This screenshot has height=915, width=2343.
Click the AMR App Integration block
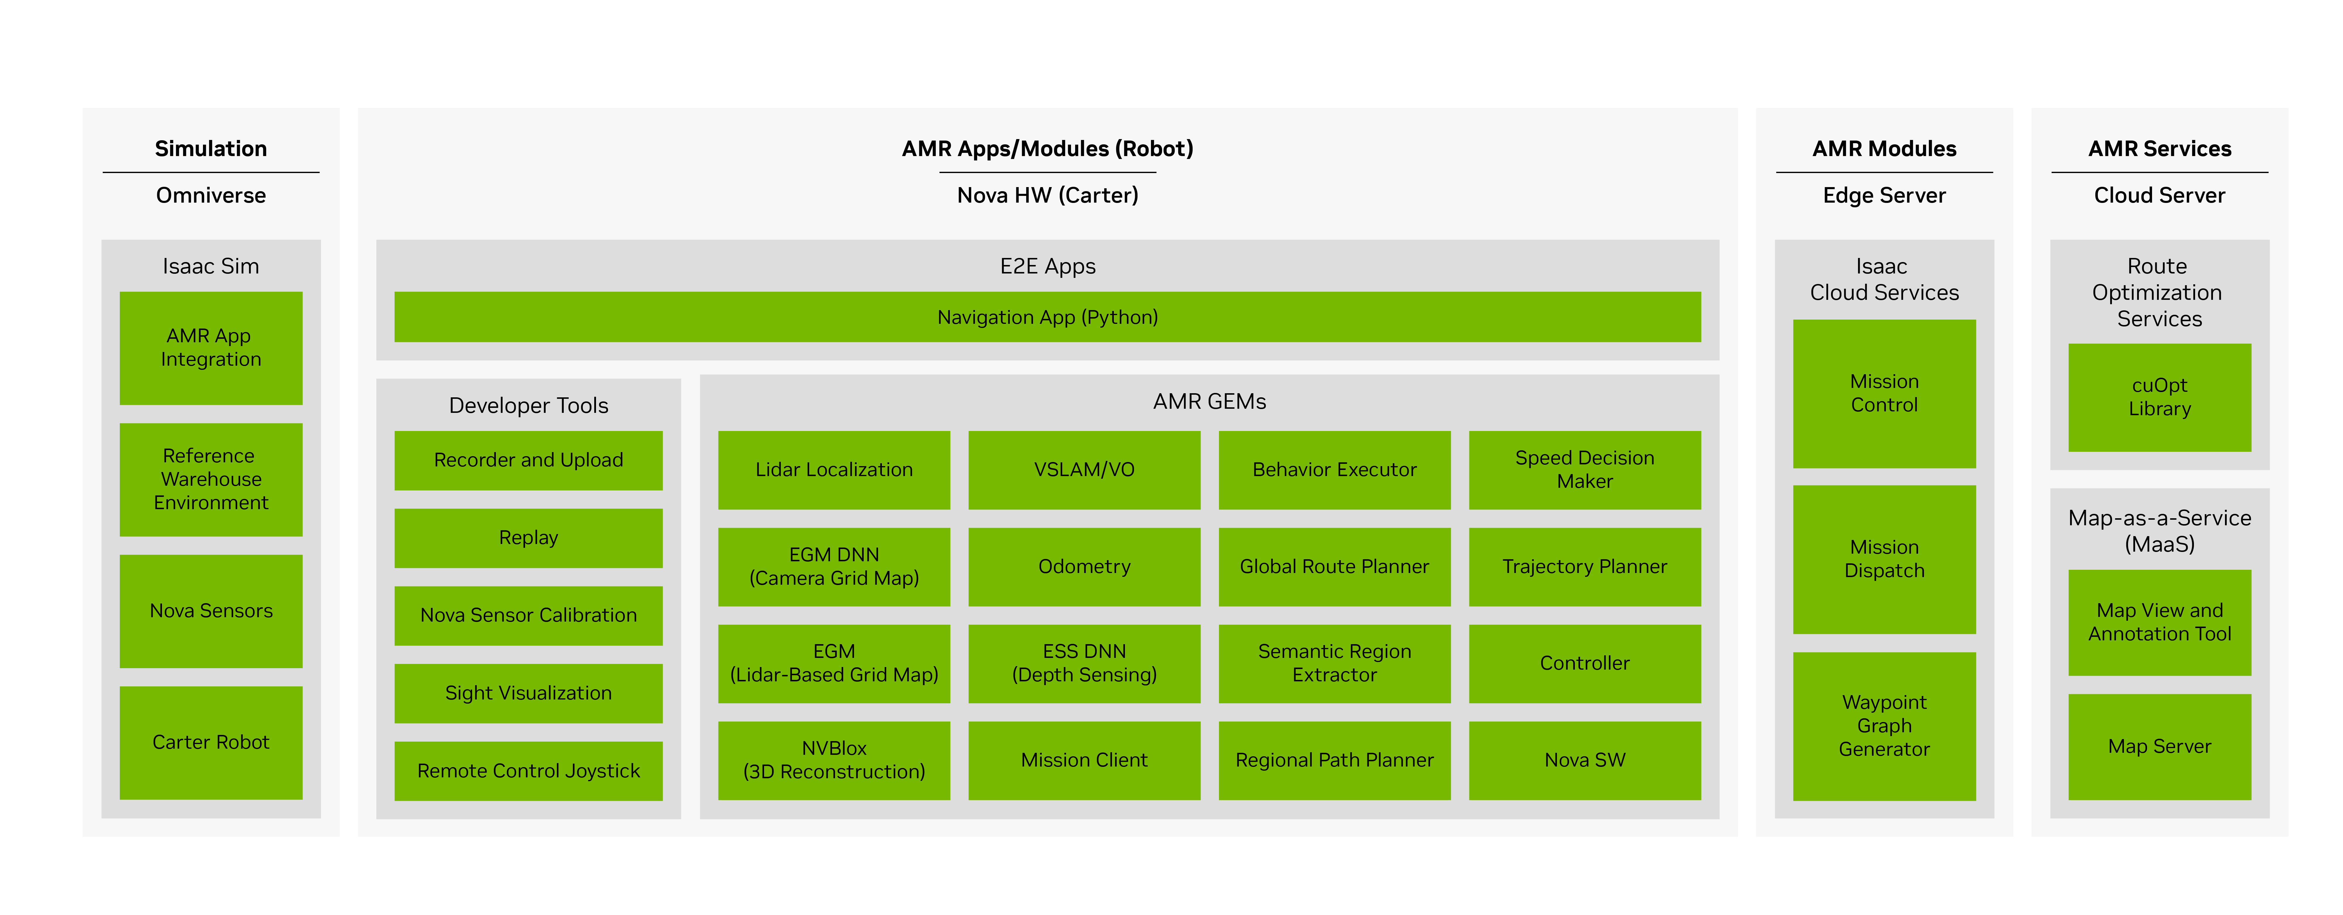point(211,348)
